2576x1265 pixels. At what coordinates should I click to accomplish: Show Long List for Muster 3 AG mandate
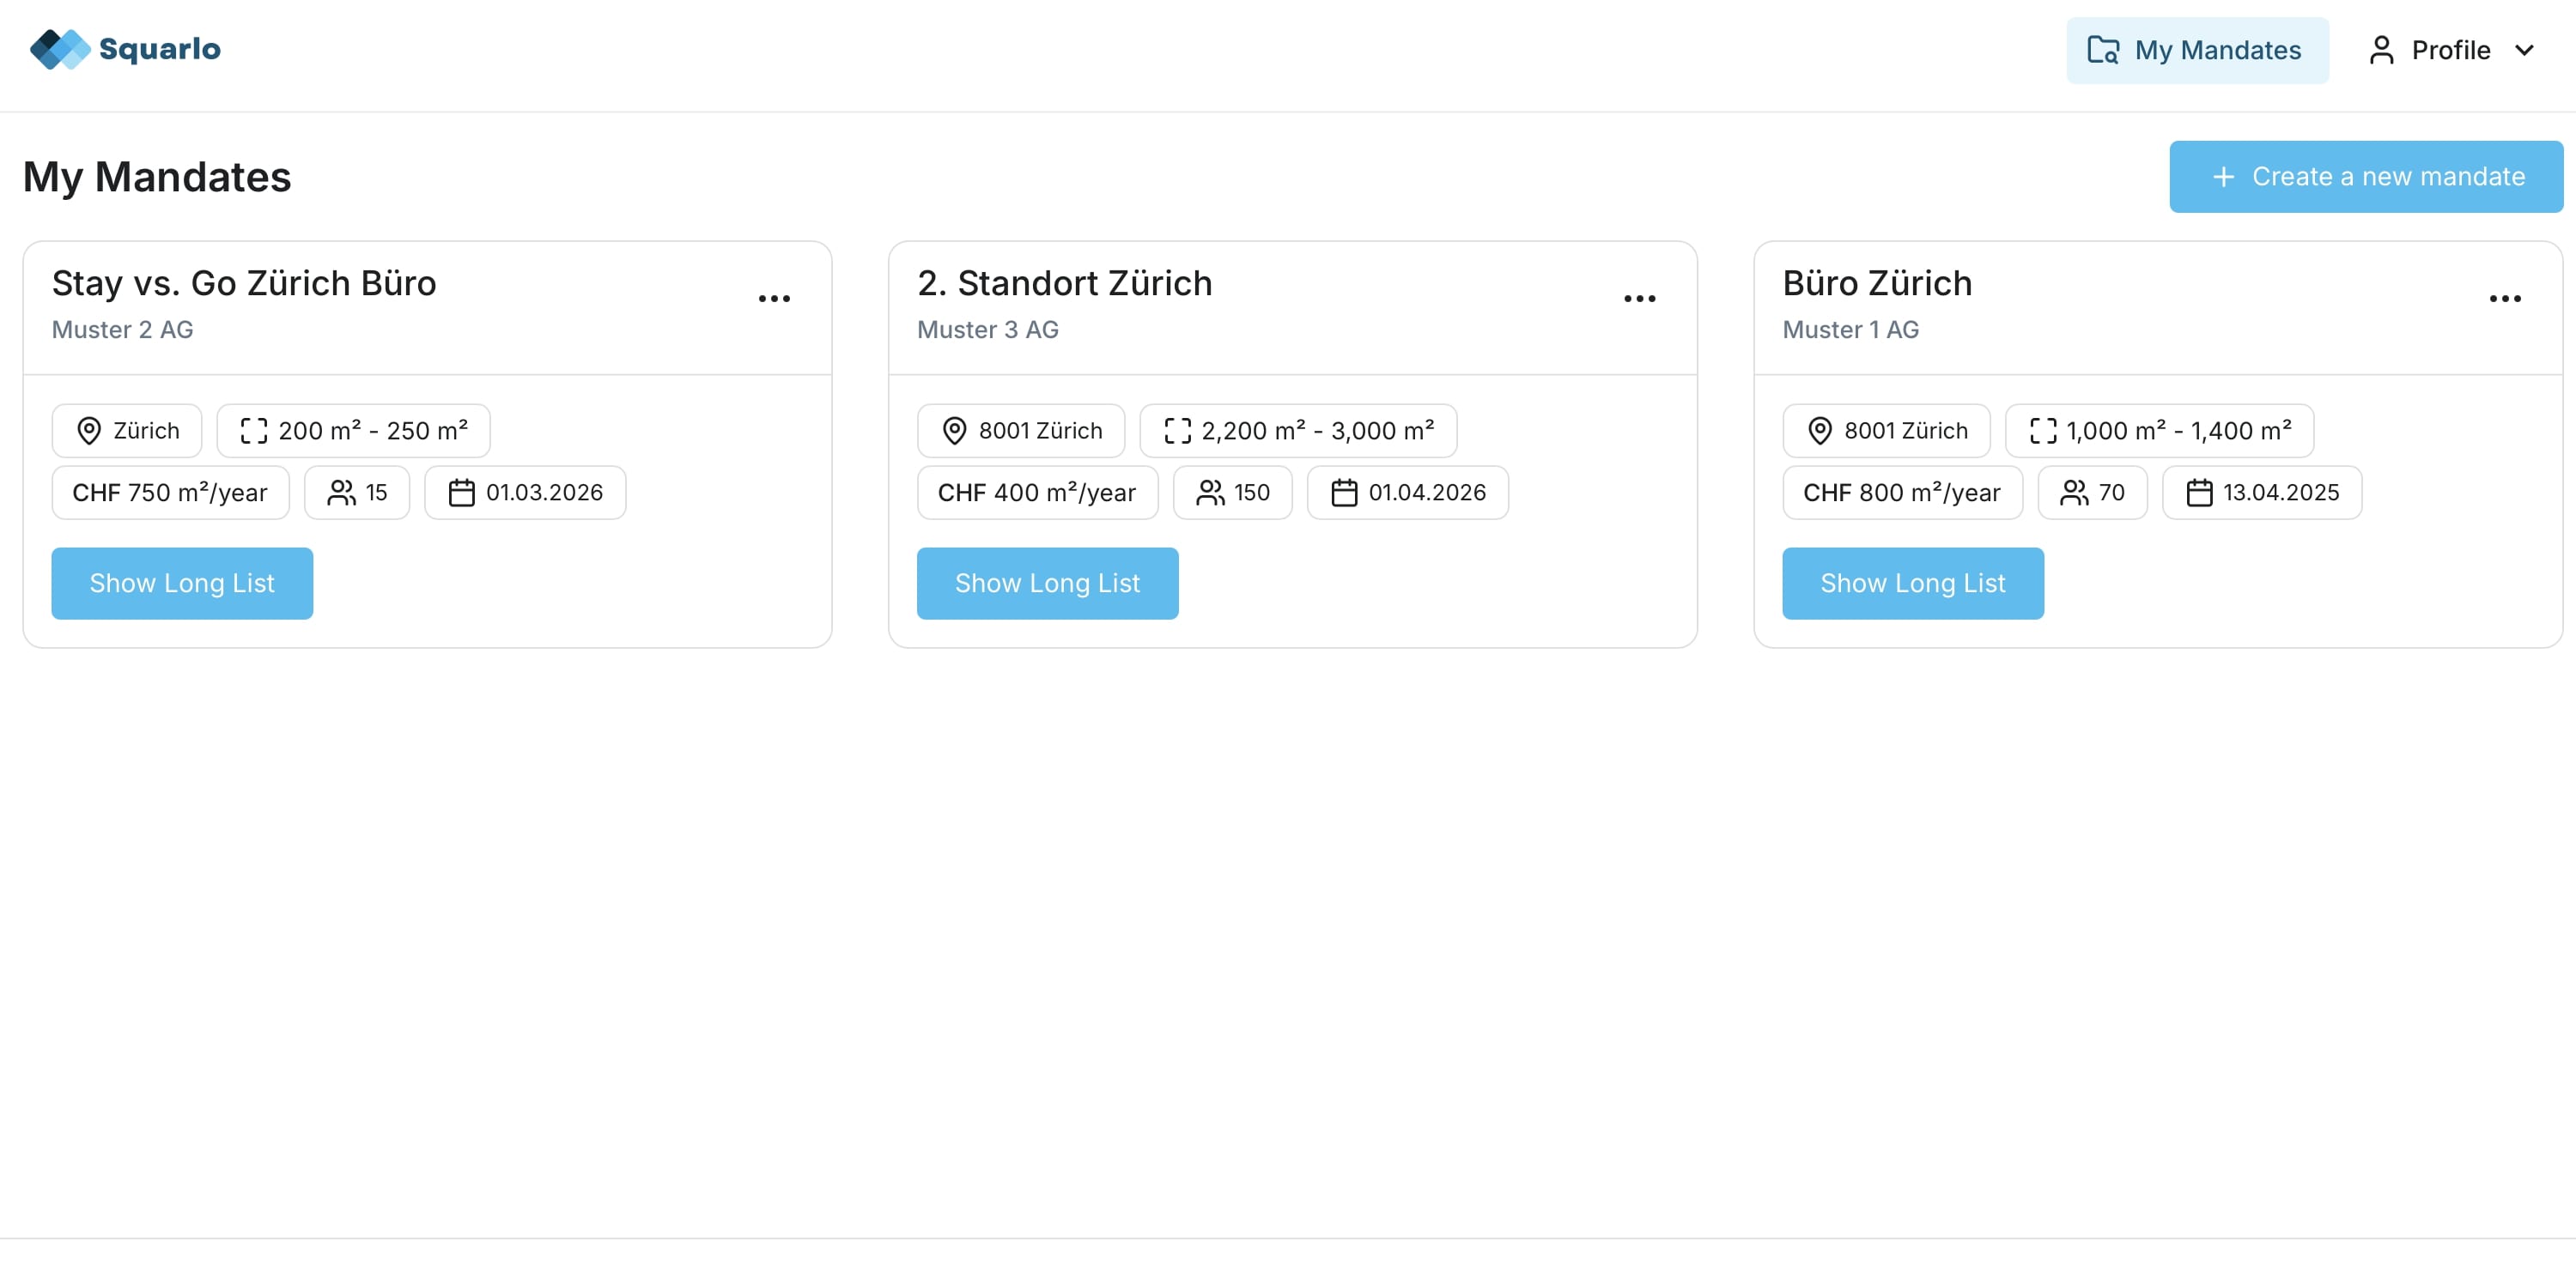[x=1047, y=584]
